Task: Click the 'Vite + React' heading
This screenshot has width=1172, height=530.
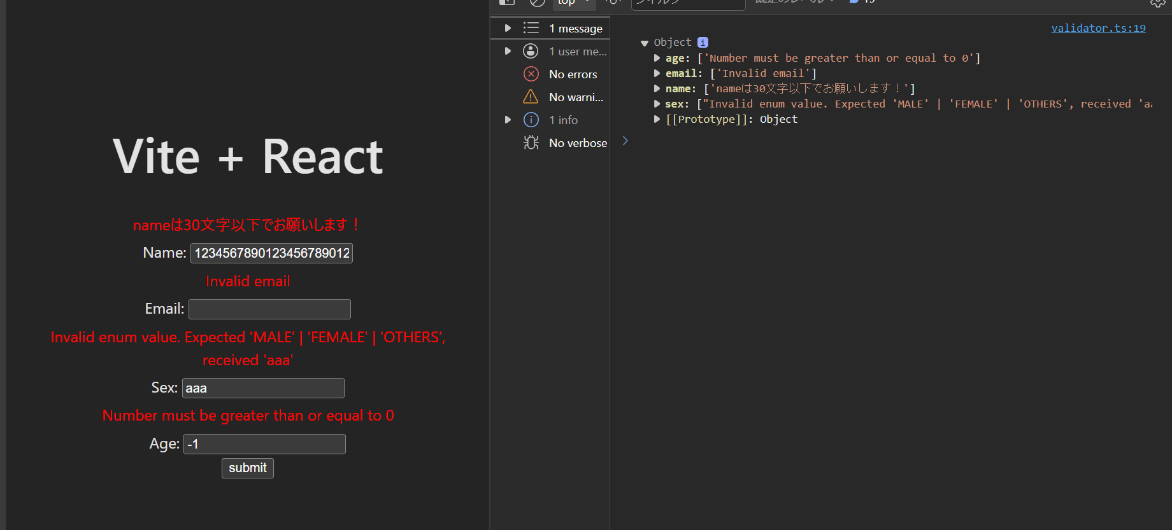Action: pyautogui.click(x=248, y=157)
